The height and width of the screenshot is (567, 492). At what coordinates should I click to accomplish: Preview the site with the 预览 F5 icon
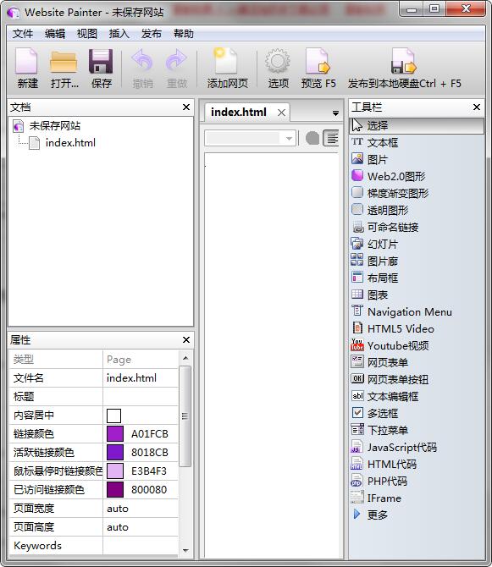point(318,68)
